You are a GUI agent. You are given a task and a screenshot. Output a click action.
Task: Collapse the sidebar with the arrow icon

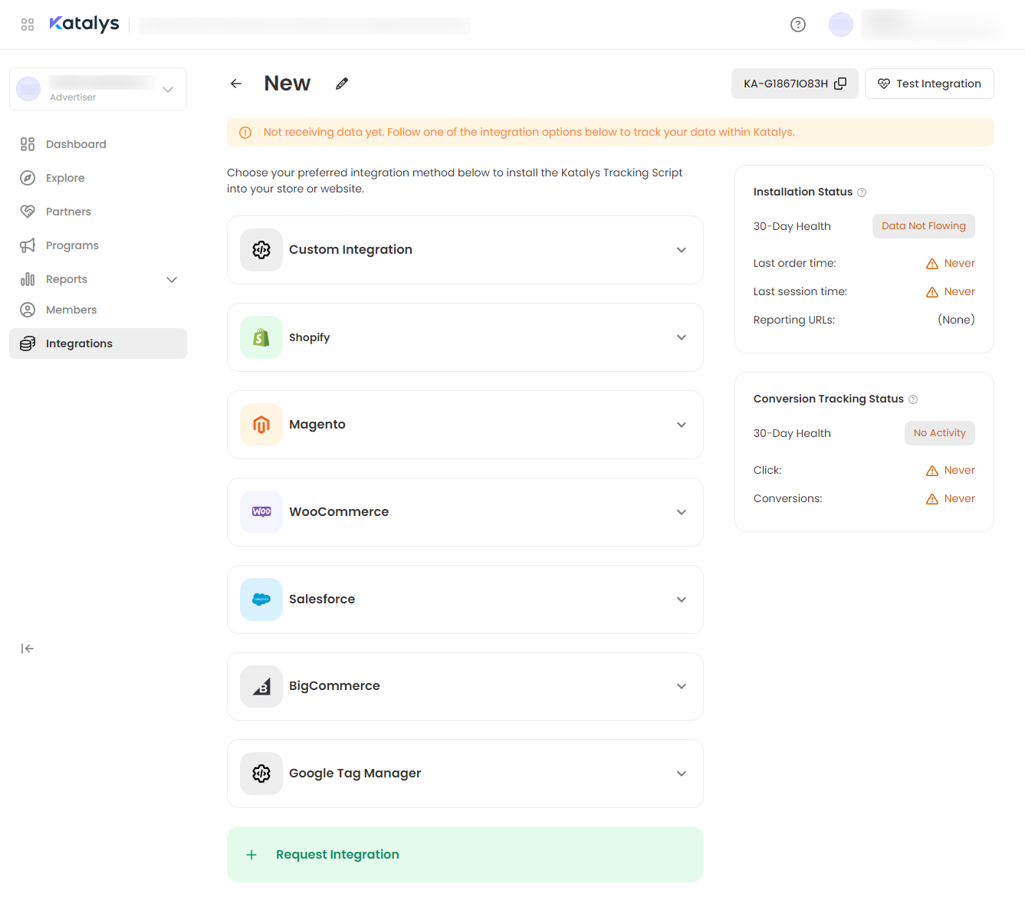(x=28, y=649)
